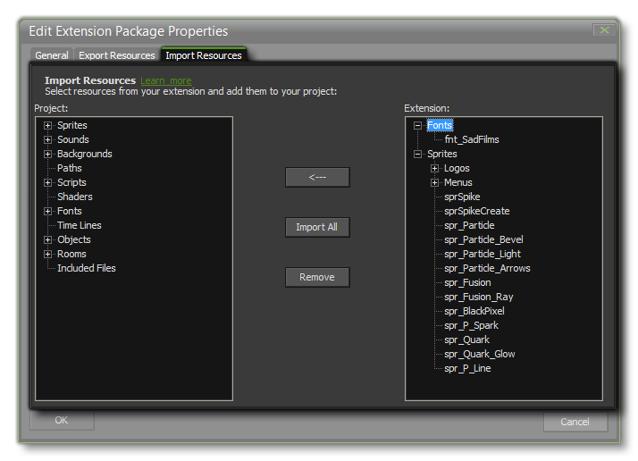
Task: Expand the Sprites folder in Project tree
Action: click(47, 126)
